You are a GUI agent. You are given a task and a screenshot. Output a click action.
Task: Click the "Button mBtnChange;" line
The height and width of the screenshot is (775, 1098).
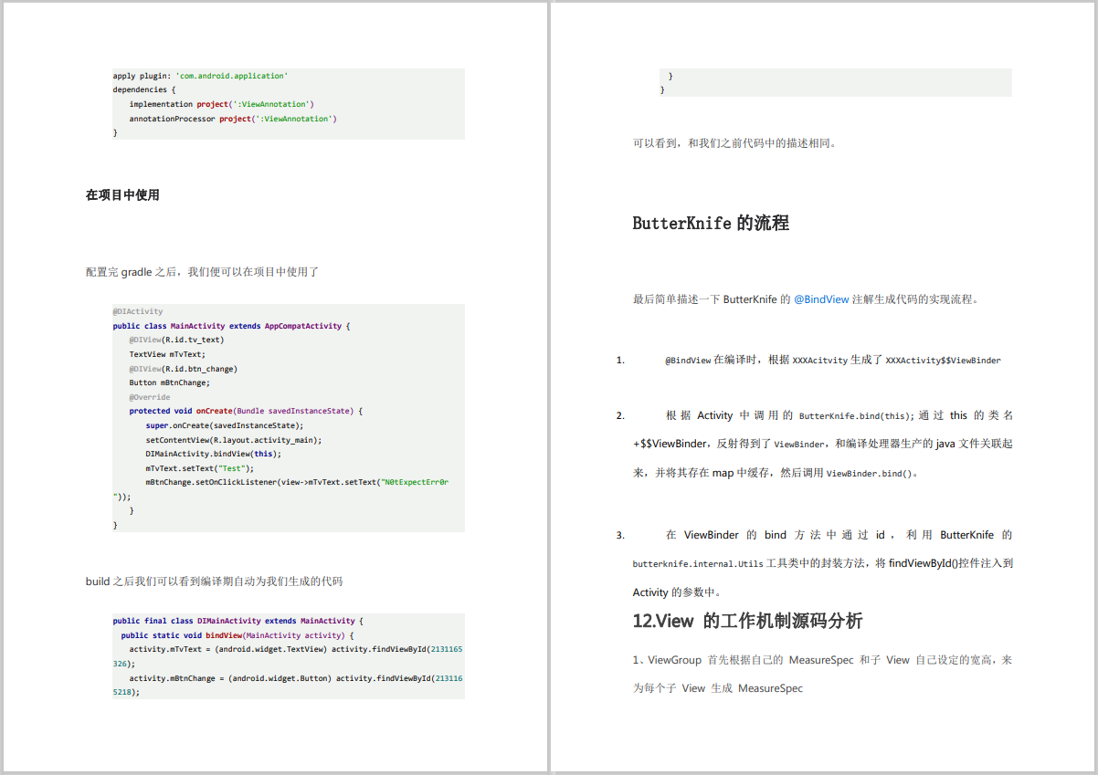point(169,382)
